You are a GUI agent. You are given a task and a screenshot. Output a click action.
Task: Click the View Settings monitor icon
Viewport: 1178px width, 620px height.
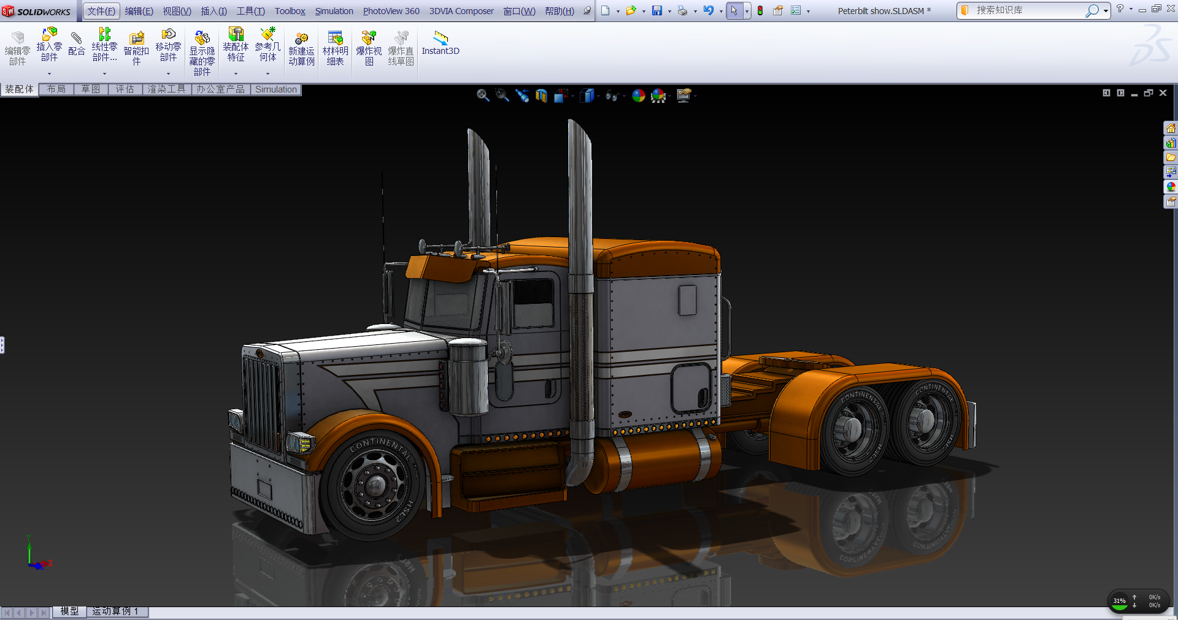click(683, 96)
